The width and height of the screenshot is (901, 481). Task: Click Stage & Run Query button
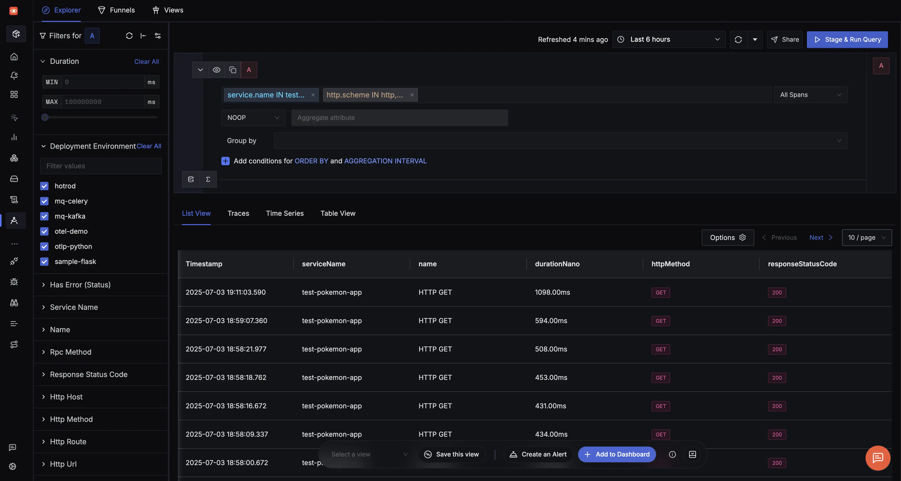[847, 40]
